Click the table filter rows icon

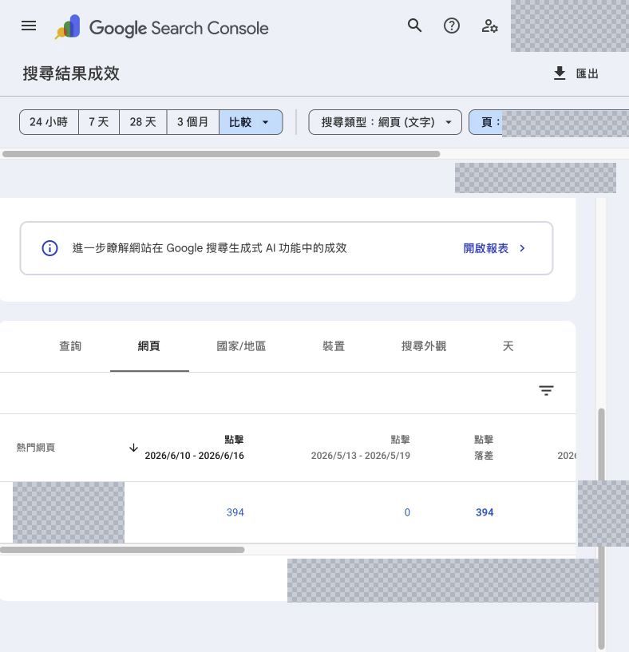coord(546,390)
